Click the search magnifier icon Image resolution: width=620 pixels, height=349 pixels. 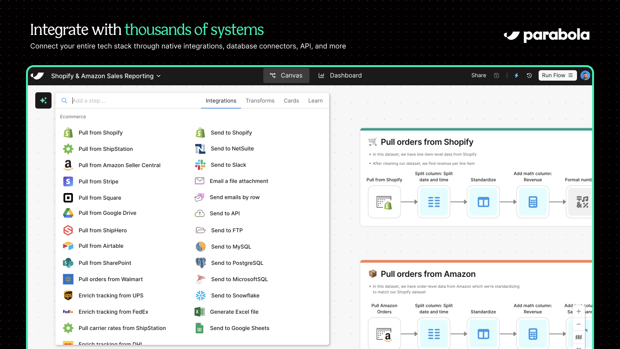pyautogui.click(x=64, y=100)
